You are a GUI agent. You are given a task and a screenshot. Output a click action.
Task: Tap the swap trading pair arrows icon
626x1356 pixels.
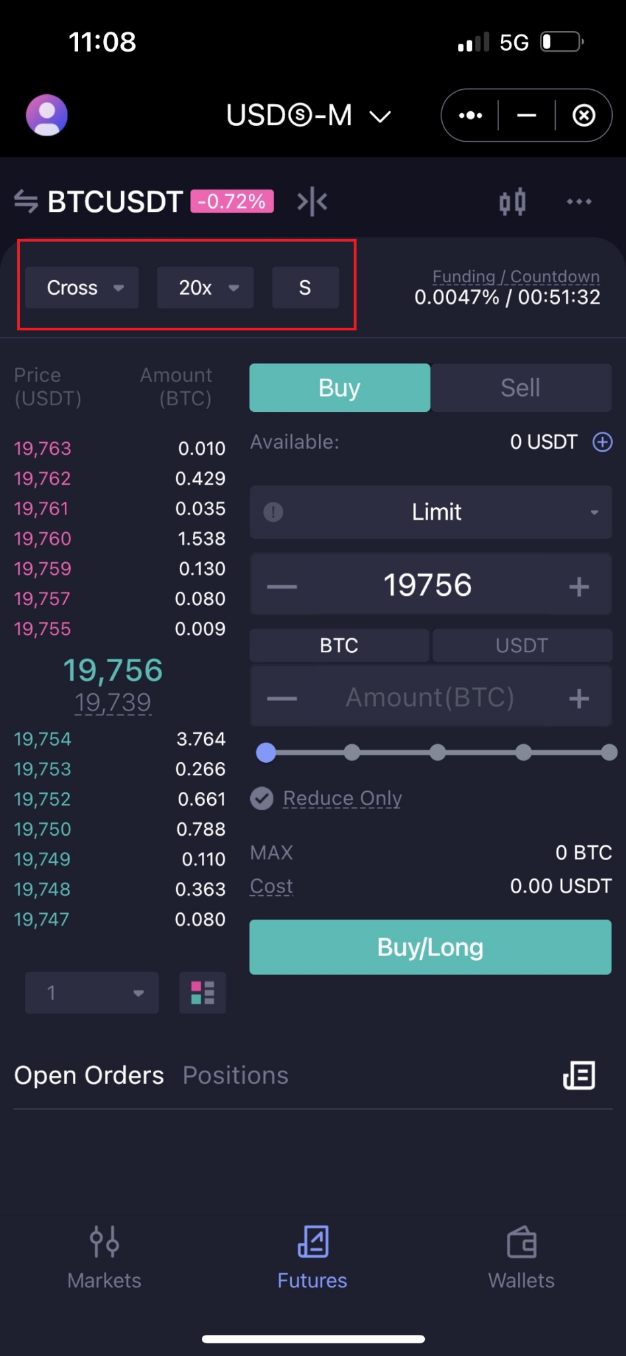26,201
